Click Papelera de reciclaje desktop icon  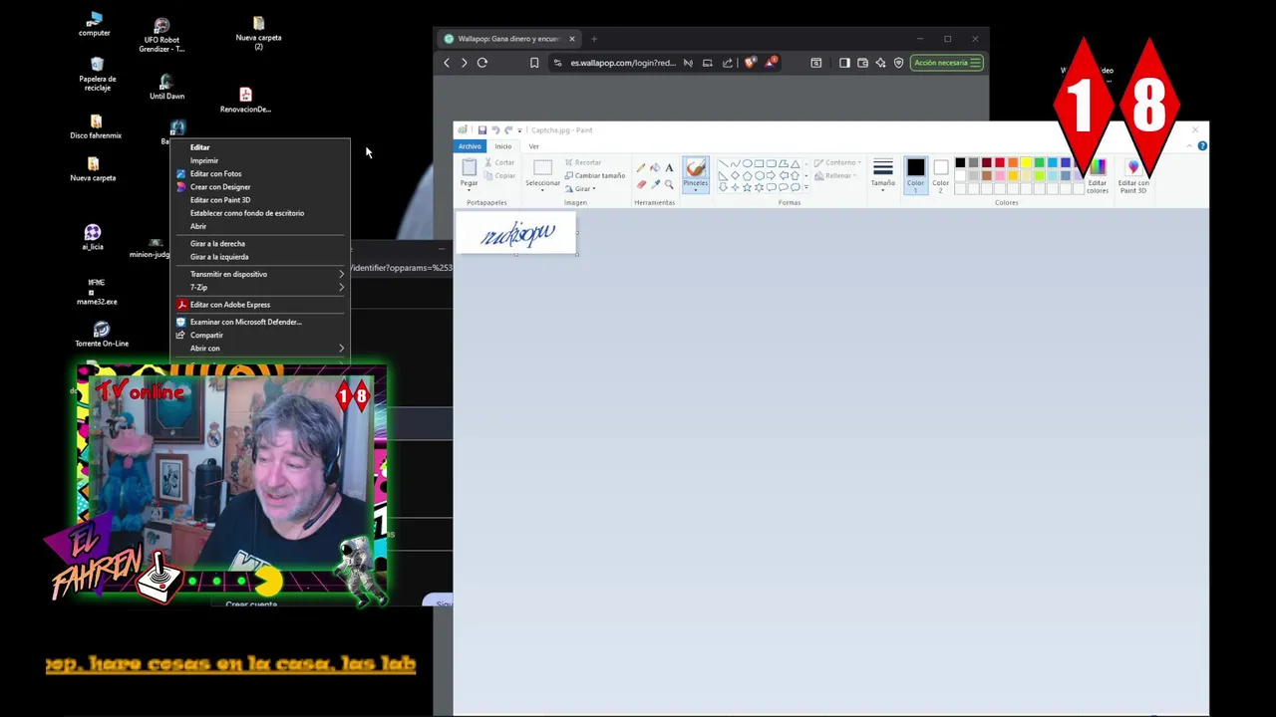(x=97, y=74)
